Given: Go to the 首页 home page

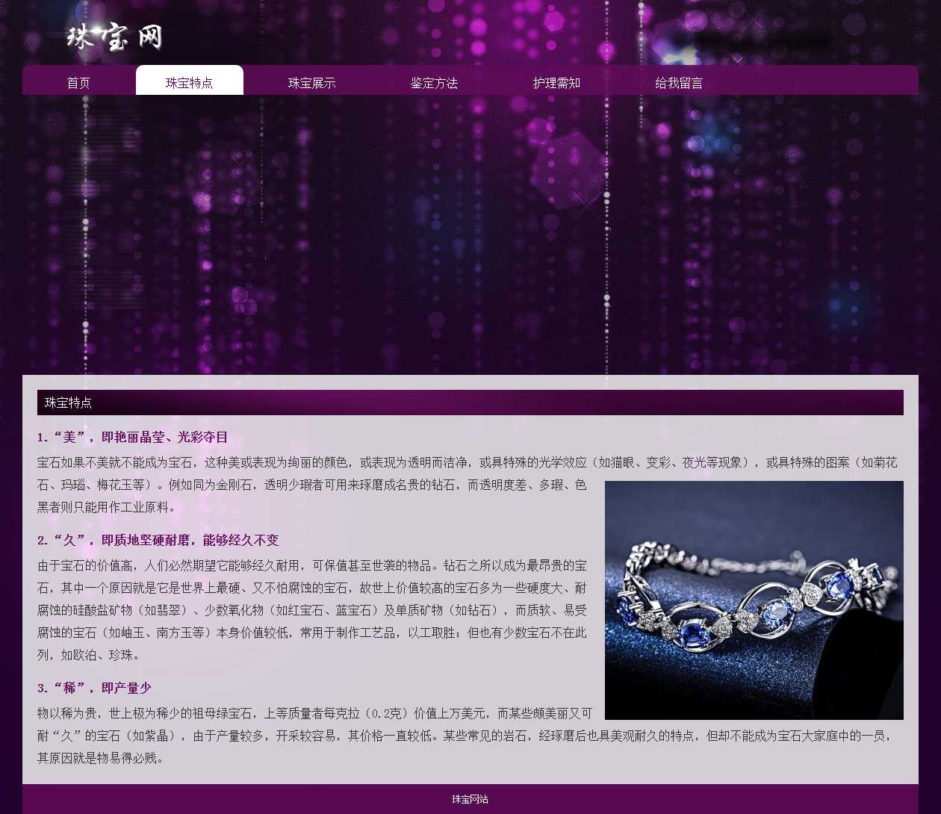Looking at the screenshot, I should [x=78, y=83].
